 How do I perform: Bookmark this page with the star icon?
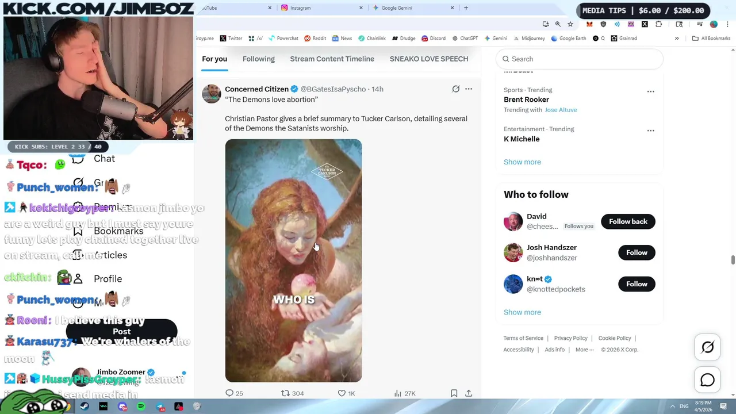570,24
